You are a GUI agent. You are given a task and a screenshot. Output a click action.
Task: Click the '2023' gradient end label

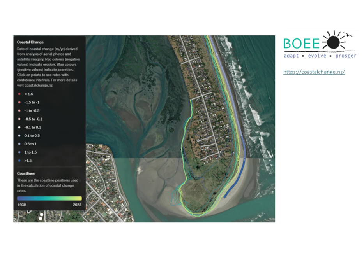(77, 205)
